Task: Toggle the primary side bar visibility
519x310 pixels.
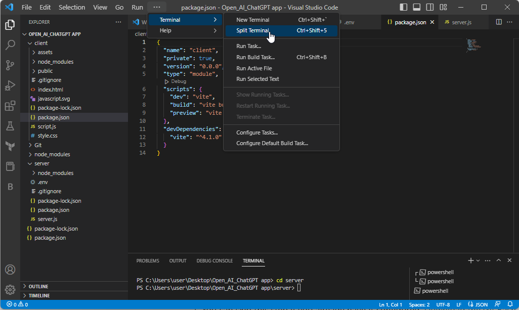Action: (x=403, y=7)
